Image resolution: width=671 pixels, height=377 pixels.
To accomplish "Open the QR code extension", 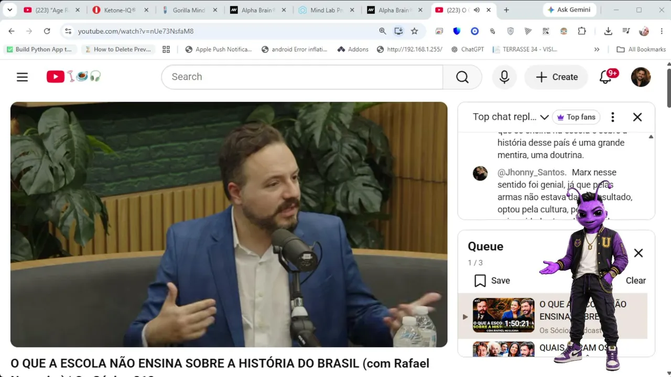I will (x=546, y=31).
